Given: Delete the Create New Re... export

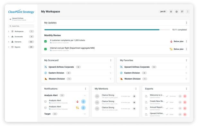Looking at the screenshot, I should point(185,102).
